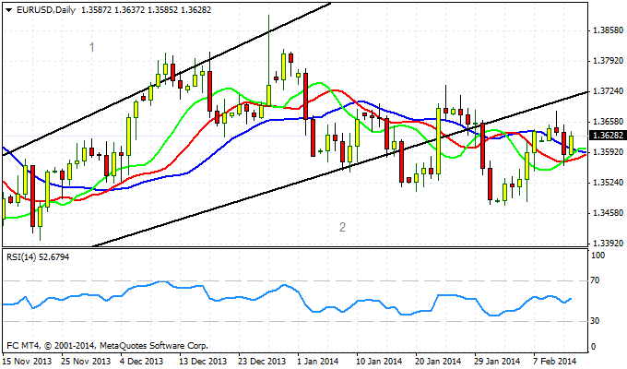Click the 15 Nov 2013 date label
The height and width of the screenshot is (369, 627).
tap(27, 362)
